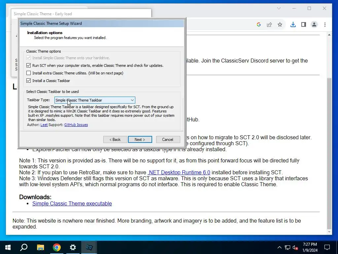The width and height of the screenshot is (338, 254).
Task: Focus Simple Classic Theme - Early load window
Action: pos(81,14)
